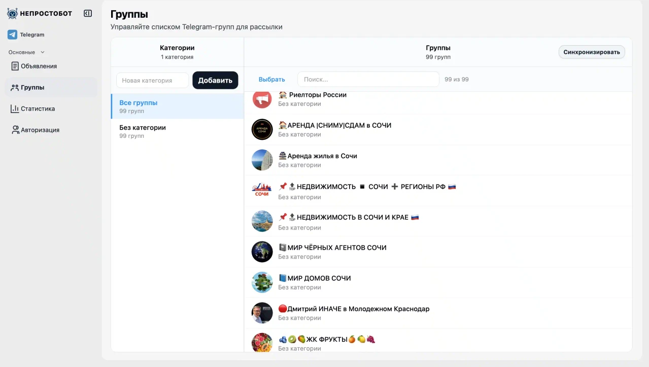The height and width of the screenshot is (367, 649).
Task: Open the Группы menu item
Action: pos(51,87)
